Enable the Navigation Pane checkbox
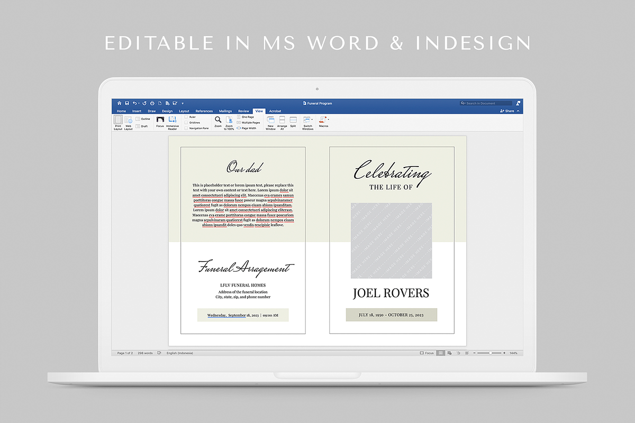This screenshot has width=635, height=423. [186, 128]
